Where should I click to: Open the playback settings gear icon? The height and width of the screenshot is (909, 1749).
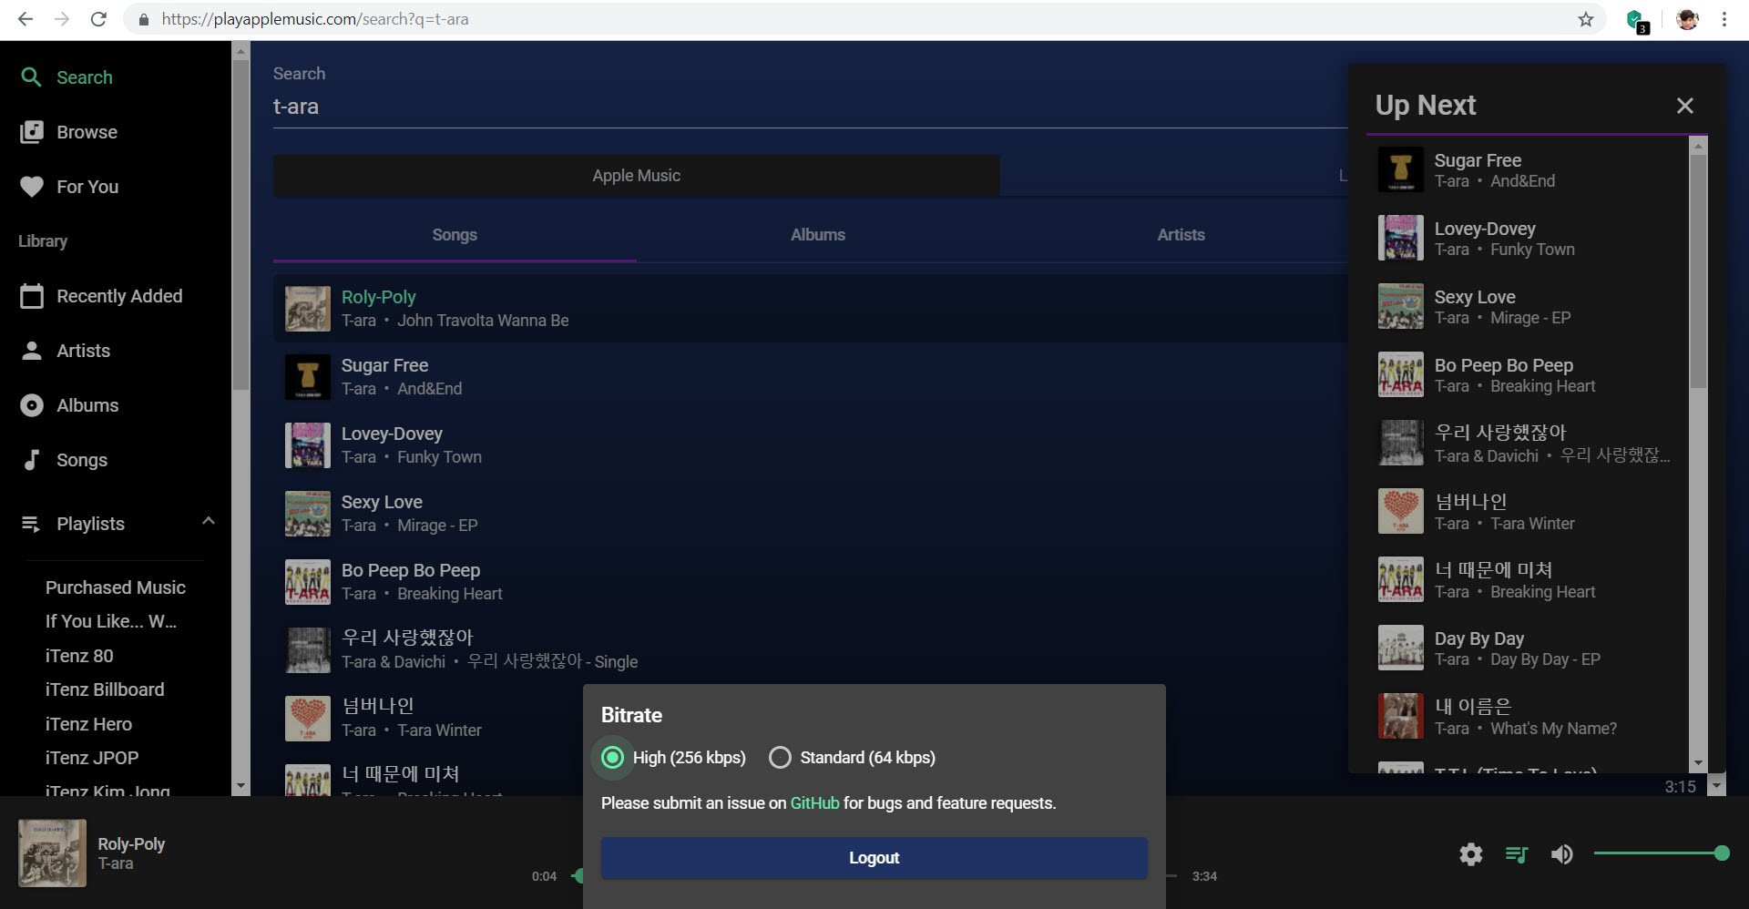(x=1469, y=854)
